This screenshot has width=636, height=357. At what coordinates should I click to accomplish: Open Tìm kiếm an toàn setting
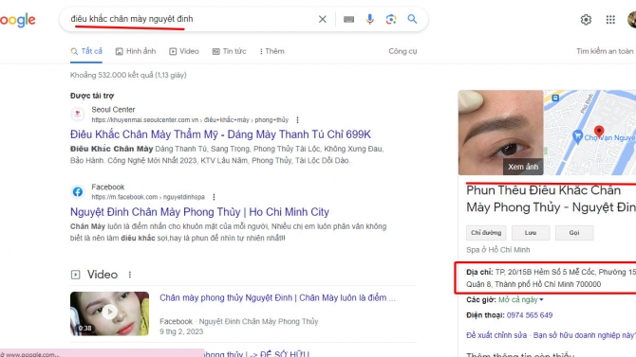605,51
